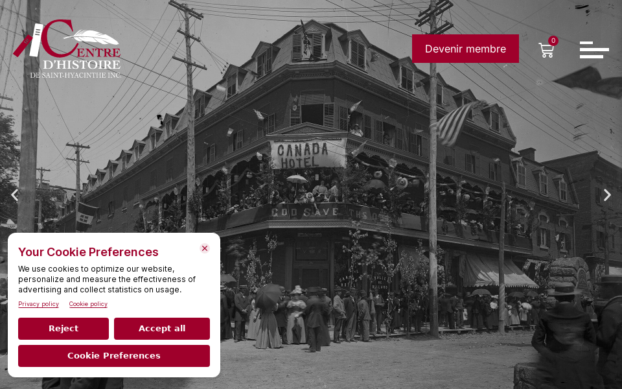Click the Centre d'histoire logo

pos(67,49)
